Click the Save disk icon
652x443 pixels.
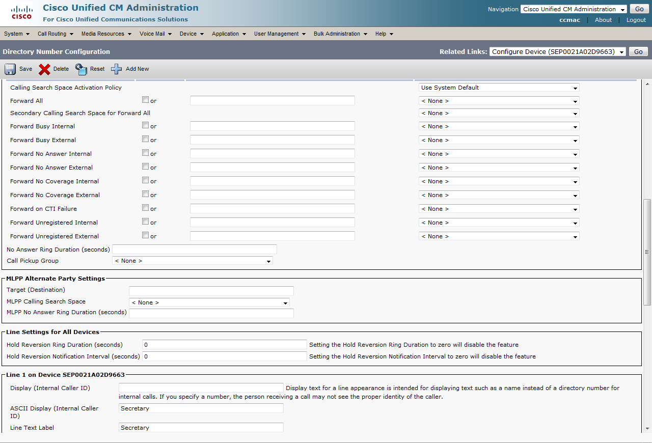pos(10,69)
